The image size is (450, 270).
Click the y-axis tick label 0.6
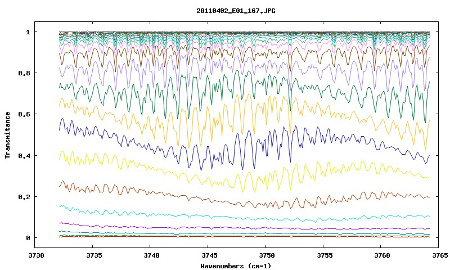click(x=24, y=115)
